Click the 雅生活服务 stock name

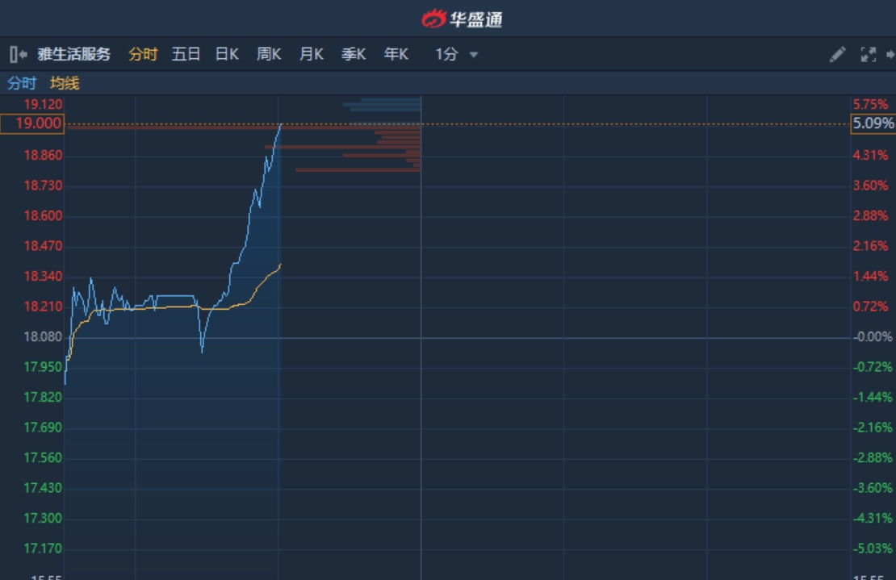pyautogui.click(x=74, y=54)
